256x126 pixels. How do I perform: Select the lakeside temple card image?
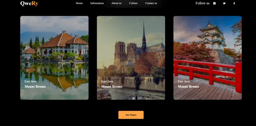54,58
